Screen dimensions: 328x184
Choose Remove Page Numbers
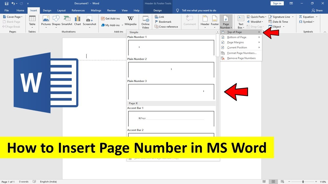click(x=241, y=58)
